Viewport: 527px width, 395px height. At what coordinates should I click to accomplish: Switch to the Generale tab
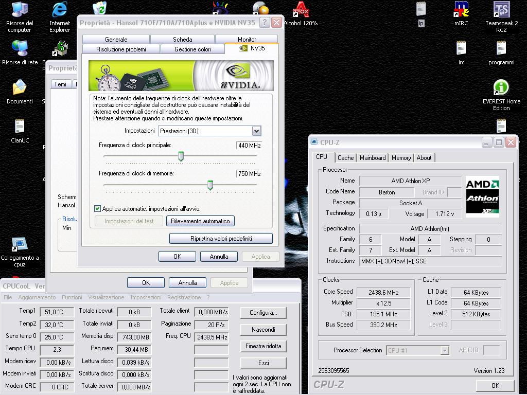(x=116, y=39)
